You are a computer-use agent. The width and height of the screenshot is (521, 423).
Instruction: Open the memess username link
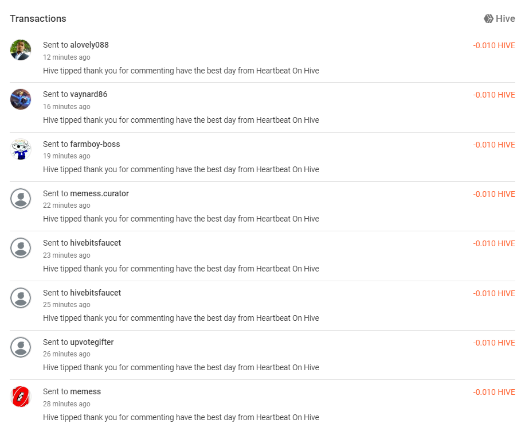tap(85, 391)
